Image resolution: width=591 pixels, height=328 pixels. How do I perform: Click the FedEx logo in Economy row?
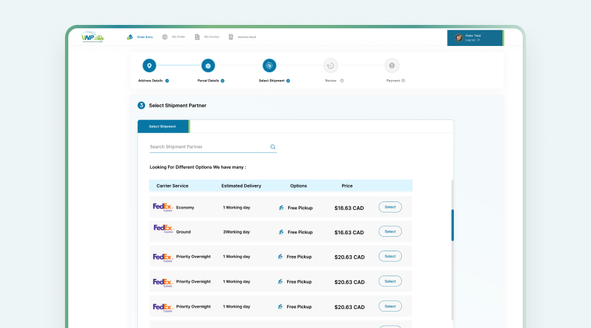(x=163, y=207)
